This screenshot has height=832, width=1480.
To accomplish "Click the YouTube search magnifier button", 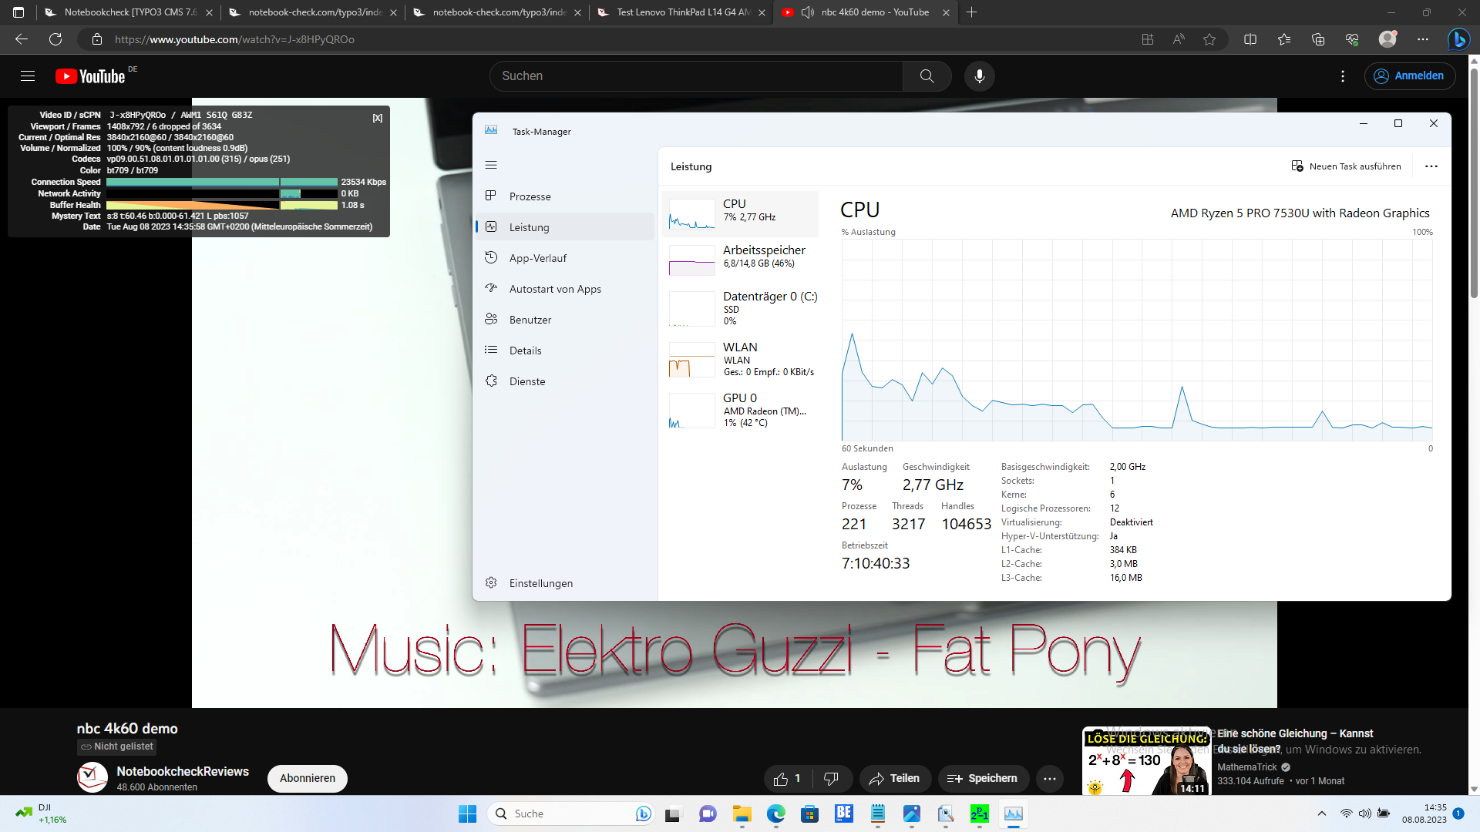I will point(927,76).
